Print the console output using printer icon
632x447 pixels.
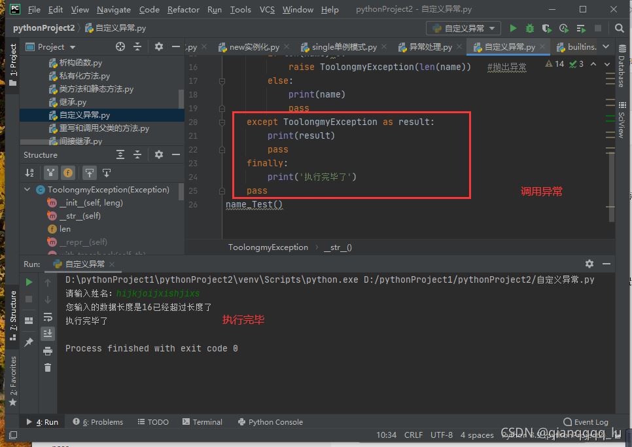pos(48,351)
